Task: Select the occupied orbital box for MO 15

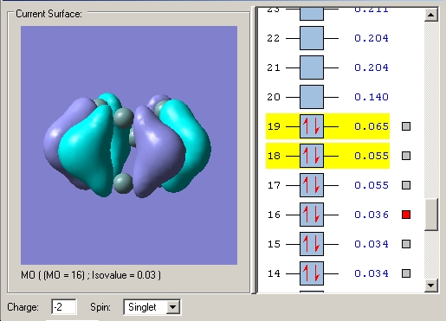Action: (x=312, y=244)
